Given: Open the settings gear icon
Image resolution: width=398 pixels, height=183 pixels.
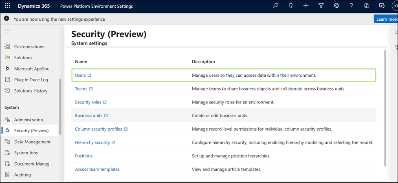Looking at the screenshot, I should coord(336,6).
